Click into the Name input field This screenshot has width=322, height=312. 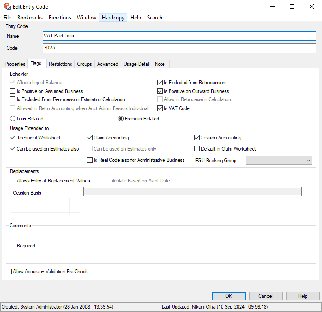tap(180, 36)
